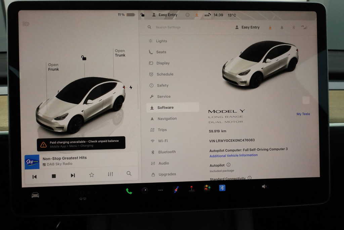Expand the all apps three-dots launcher
The height and width of the screenshot is (230, 344).
[x=161, y=190]
